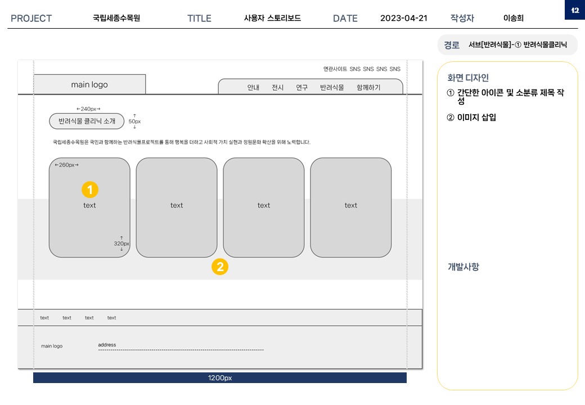Click the footer main logo
Viewport: 585px width, 405px height.
tap(52, 346)
